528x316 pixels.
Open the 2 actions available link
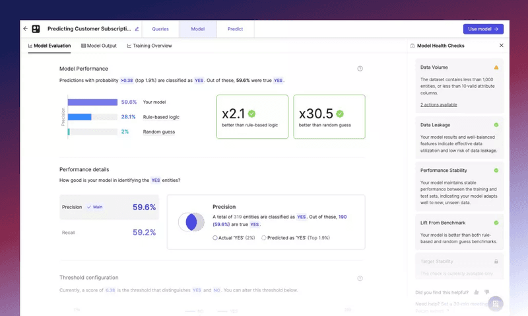point(438,105)
